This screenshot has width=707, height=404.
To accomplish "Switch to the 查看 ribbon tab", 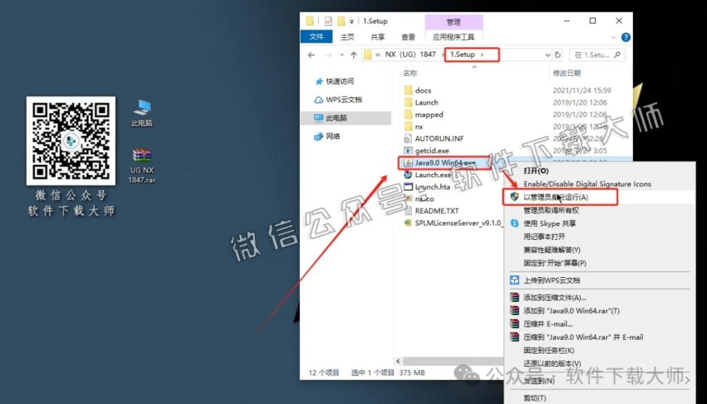I will click(408, 37).
